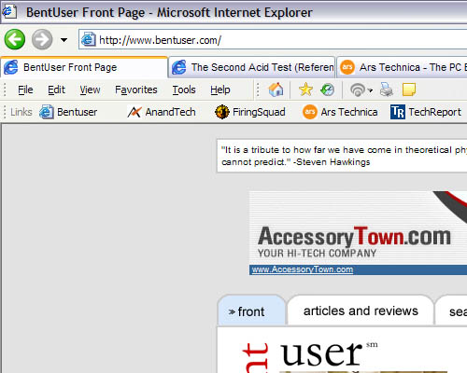Click the menu bar drag grip handle
The image size is (467, 373).
[x=5, y=90]
